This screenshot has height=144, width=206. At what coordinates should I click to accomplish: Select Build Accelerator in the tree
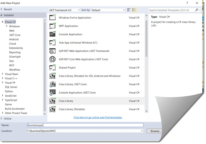tap(15, 109)
